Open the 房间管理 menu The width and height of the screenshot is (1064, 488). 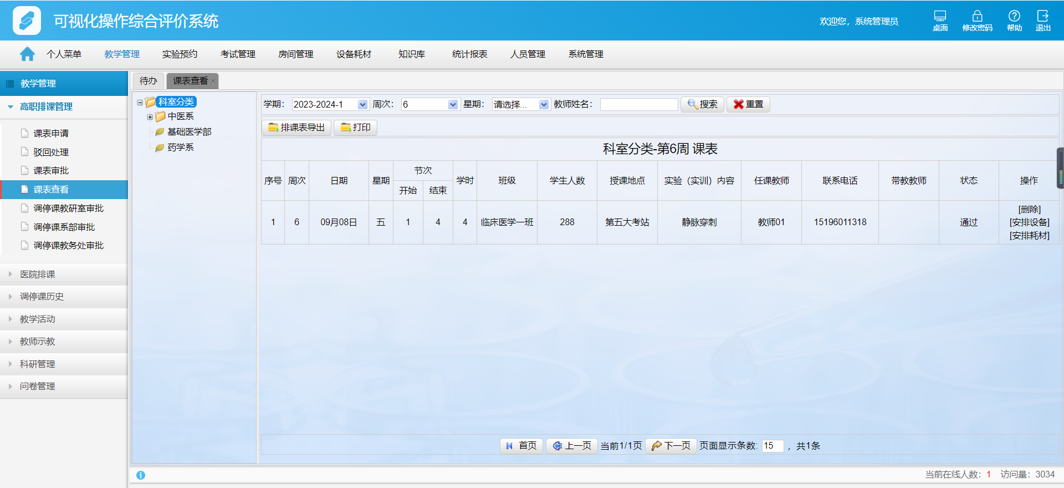pyautogui.click(x=296, y=54)
